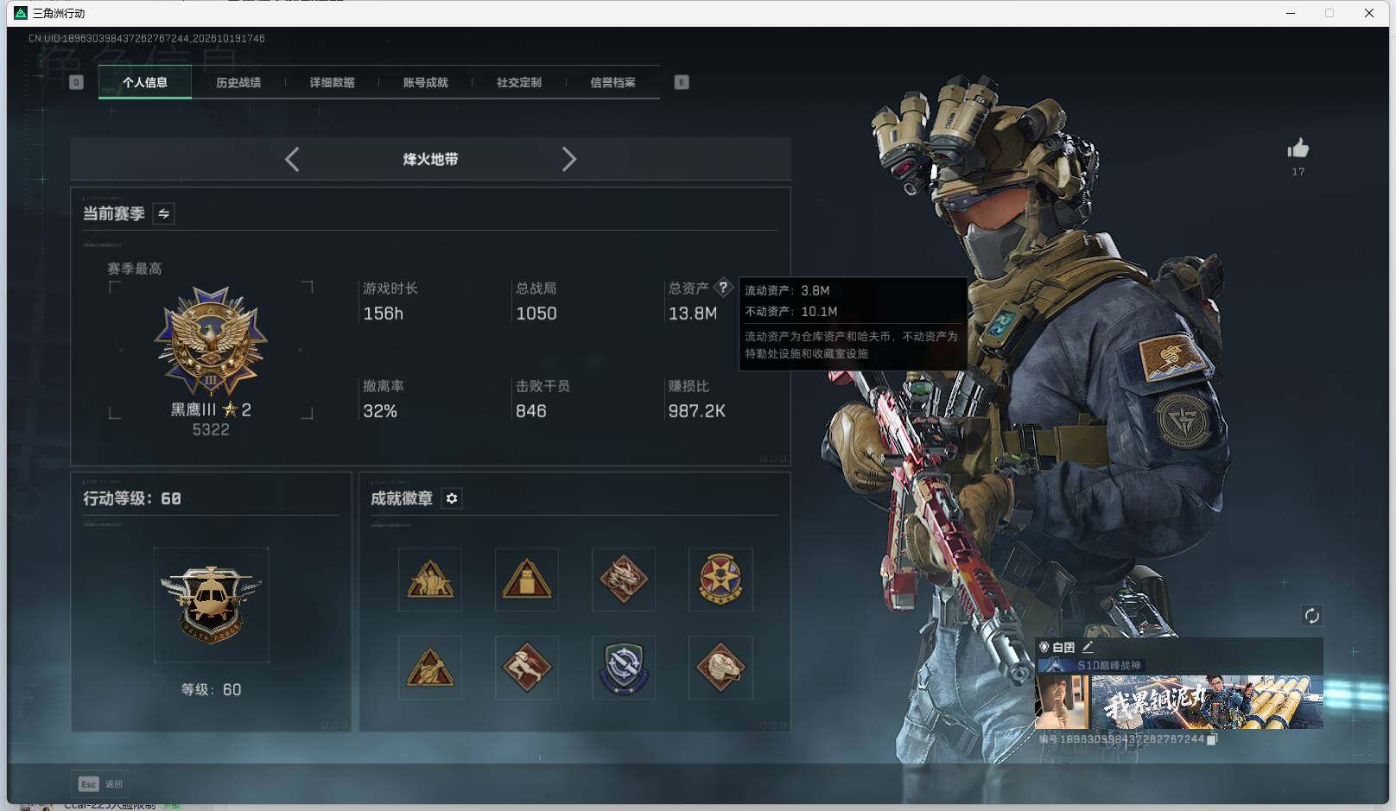Click the E key next-tab icon
Screen dimensions: 1396x811
(x=682, y=82)
